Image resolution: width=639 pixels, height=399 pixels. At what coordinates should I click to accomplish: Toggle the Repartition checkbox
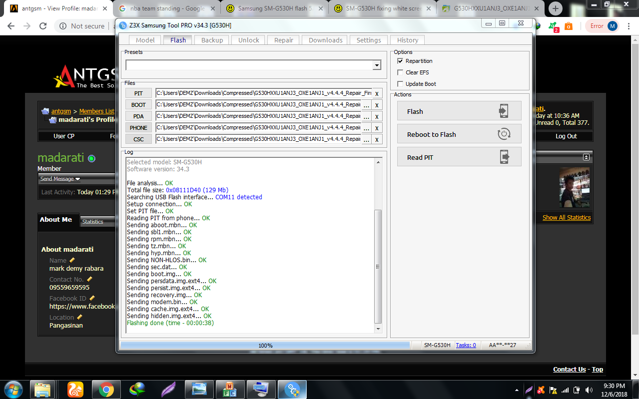tap(400, 61)
